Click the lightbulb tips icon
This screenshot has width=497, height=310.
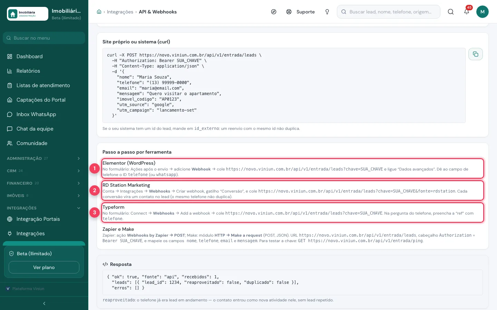click(x=327, y=12)
